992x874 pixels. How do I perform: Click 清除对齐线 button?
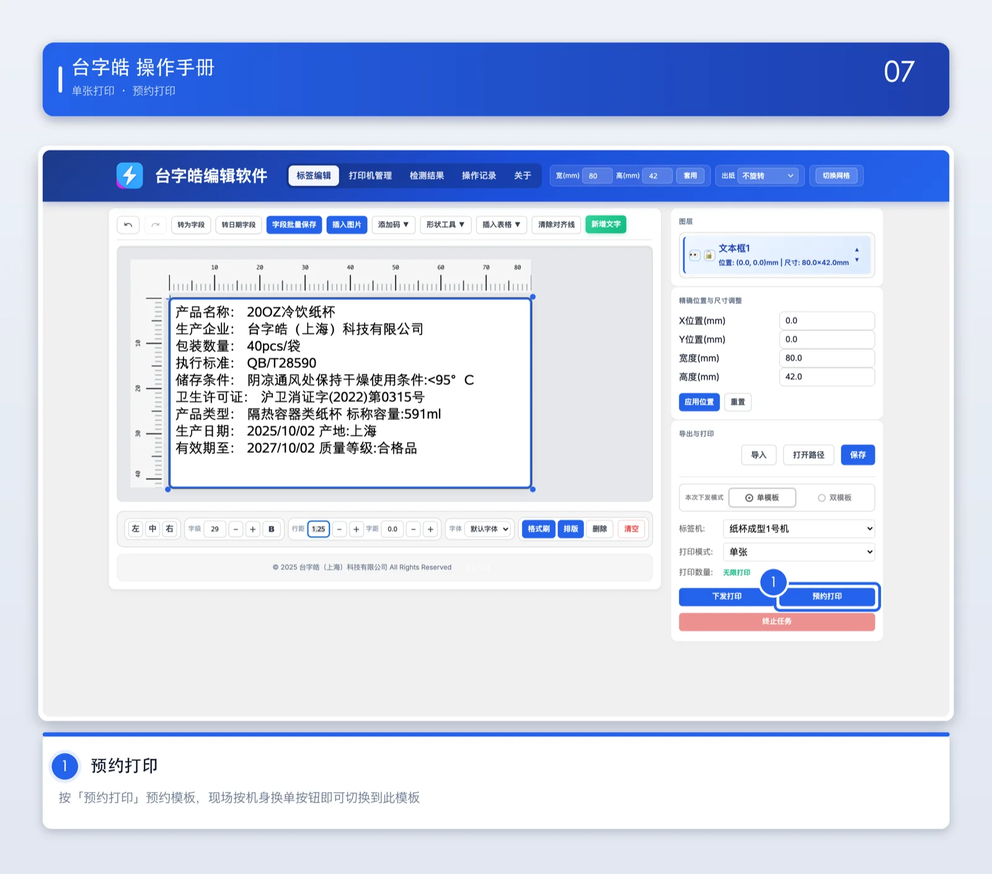556,224
